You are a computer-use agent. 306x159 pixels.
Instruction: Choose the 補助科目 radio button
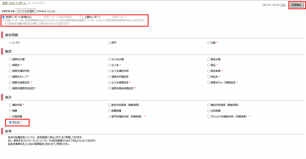[10, 105]
